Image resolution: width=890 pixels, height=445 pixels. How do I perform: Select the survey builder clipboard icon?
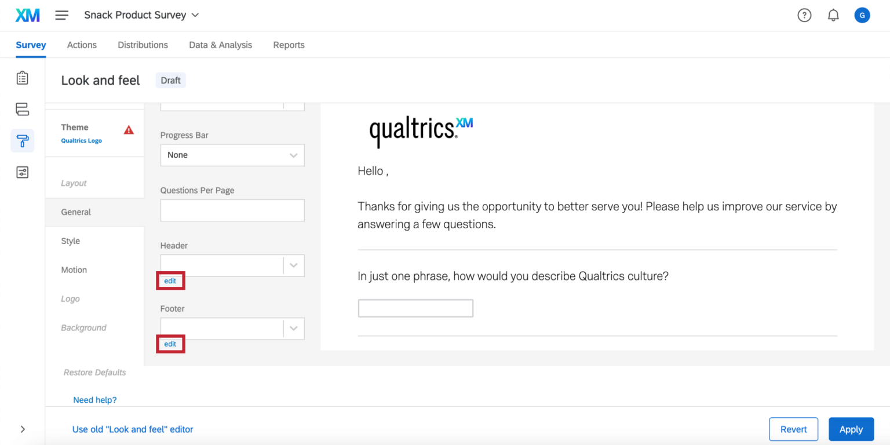[22, 78]
